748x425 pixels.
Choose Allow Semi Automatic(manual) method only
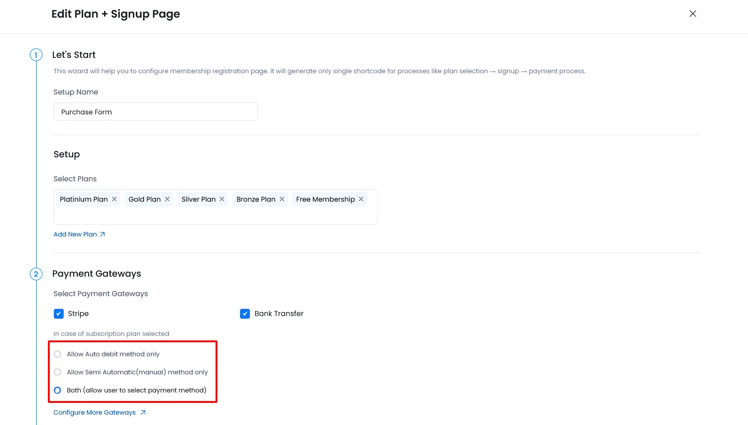click(57, 372)
